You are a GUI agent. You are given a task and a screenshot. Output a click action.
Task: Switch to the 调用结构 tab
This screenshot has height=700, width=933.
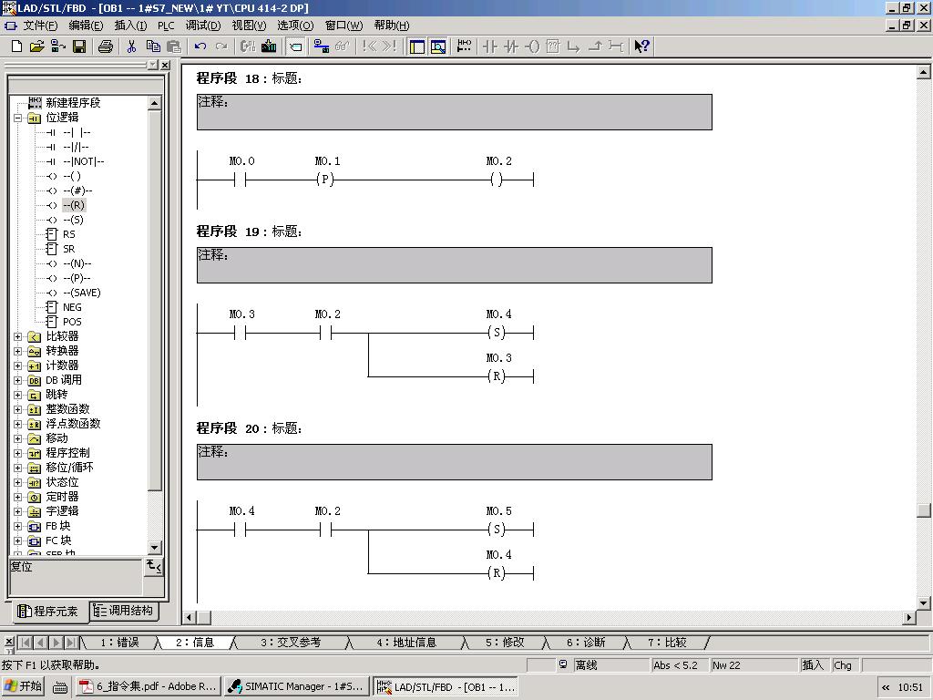point(124,611)
